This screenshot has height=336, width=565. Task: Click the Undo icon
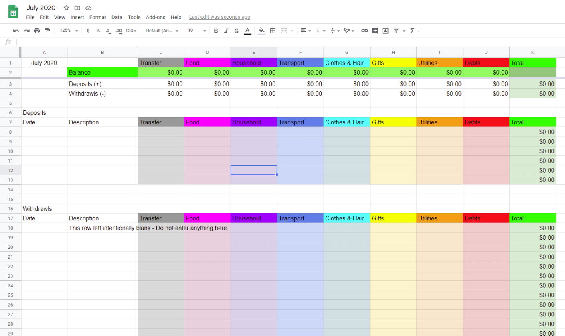(16, 31)
